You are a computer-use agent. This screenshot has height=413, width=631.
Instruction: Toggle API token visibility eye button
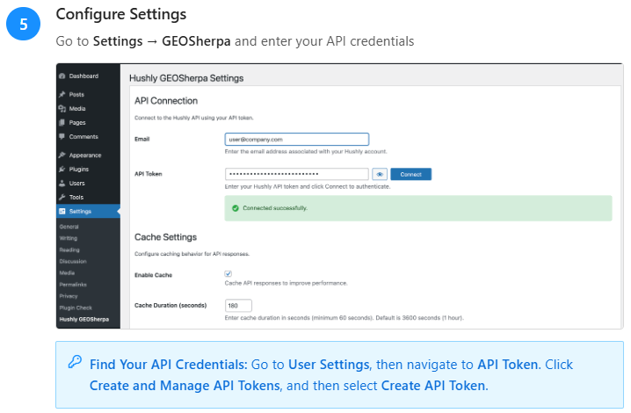(x=380, y=174)
